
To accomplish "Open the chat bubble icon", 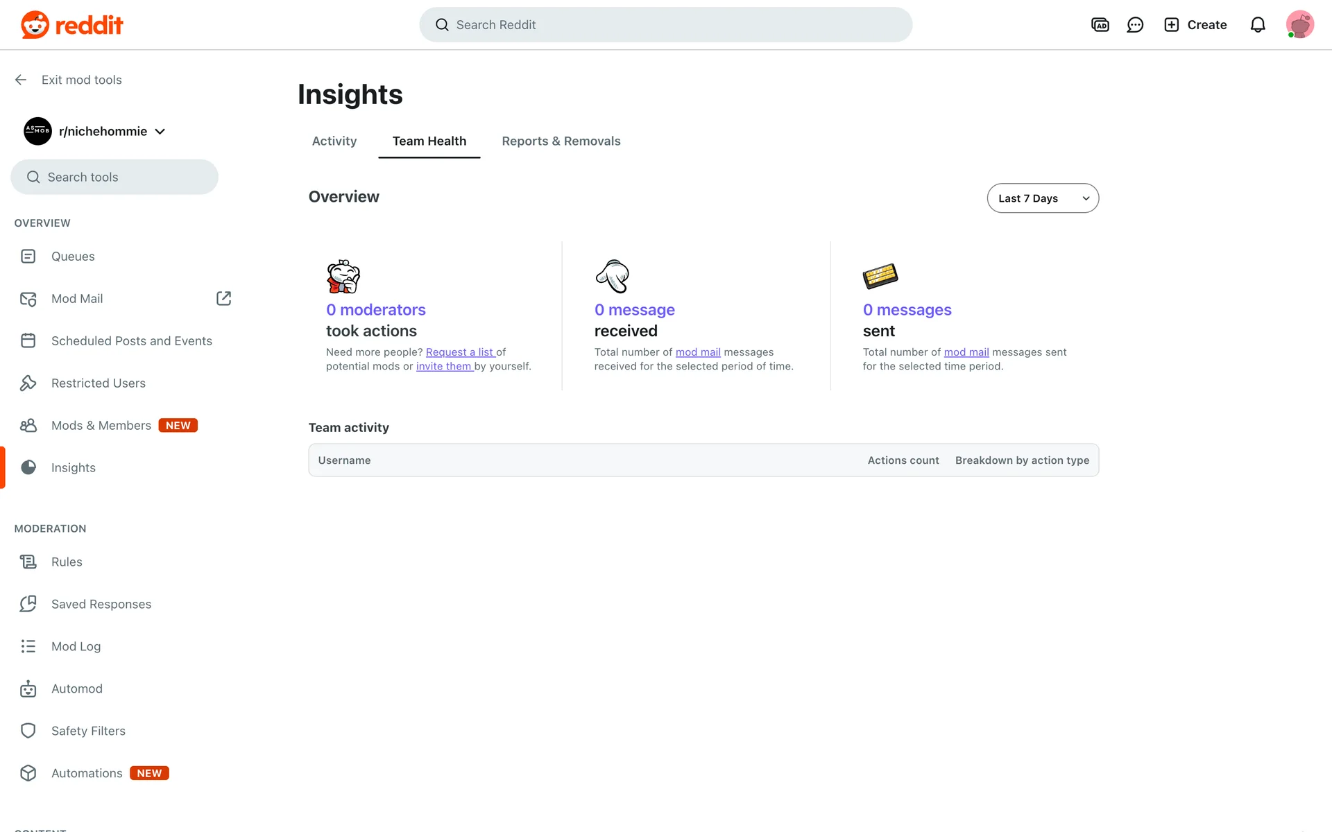I will tap(1135, 25).
